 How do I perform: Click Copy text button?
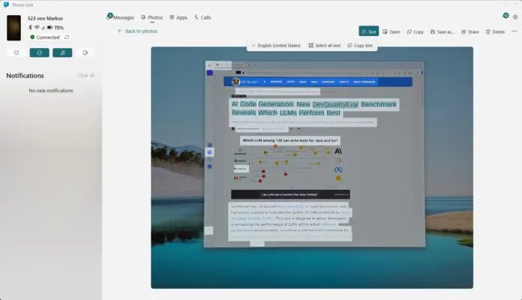(x=360, y=45)
